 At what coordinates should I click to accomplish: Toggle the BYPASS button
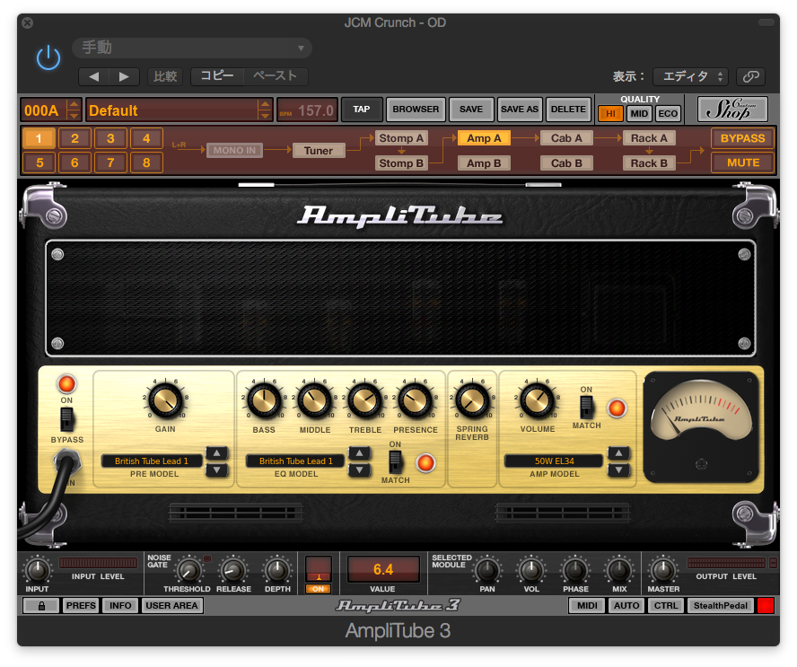pyautogui.click(x=742, y=138)
